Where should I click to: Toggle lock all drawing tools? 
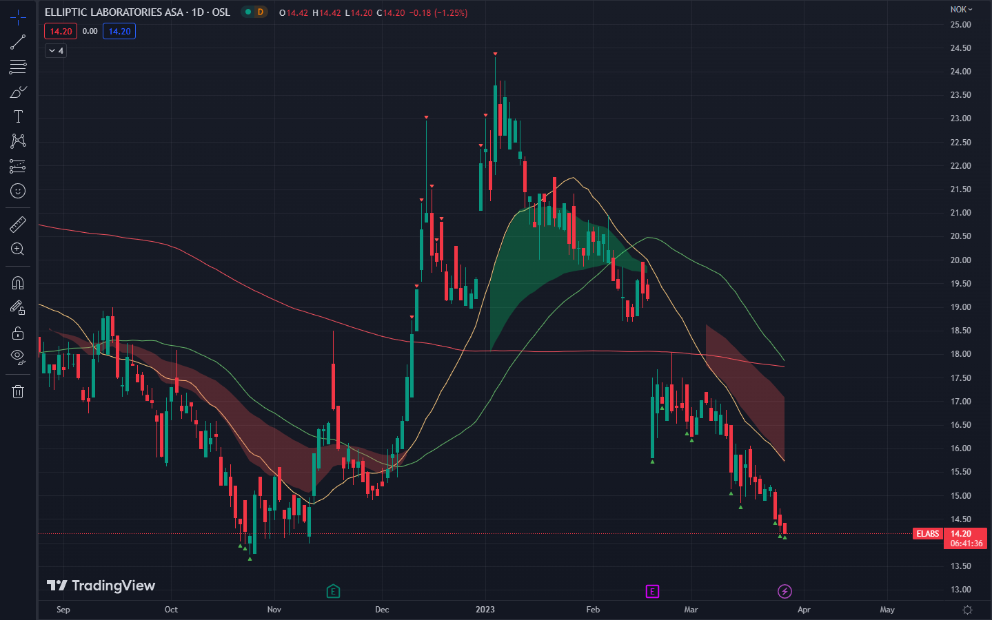(18, 333)
